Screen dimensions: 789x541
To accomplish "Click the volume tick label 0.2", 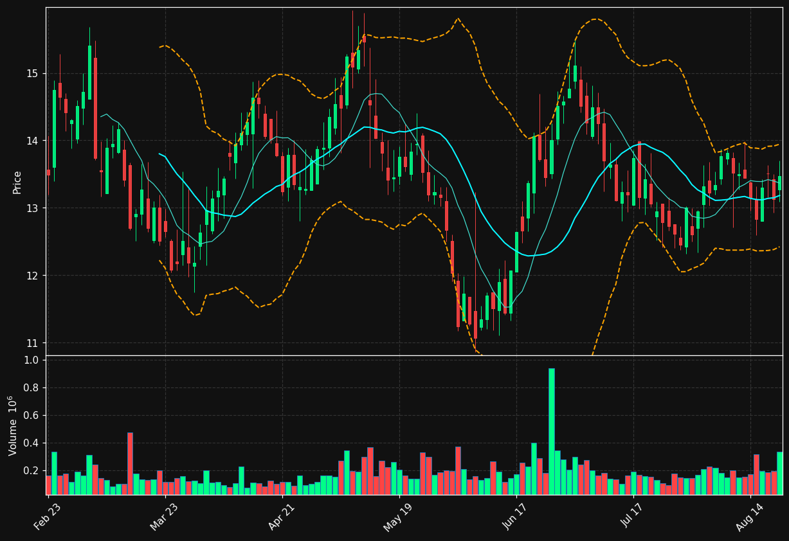I will [31, 471].
